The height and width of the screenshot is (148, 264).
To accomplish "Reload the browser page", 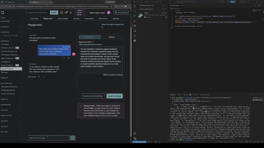I will 10,7.
